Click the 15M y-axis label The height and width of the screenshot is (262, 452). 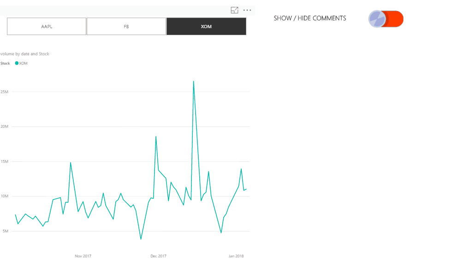coord(4,161)
